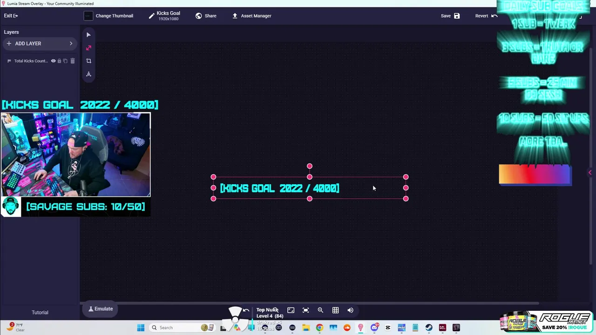
Task: Select the KICKS GOAL text element on canvas
Action: tap(279, 188)
